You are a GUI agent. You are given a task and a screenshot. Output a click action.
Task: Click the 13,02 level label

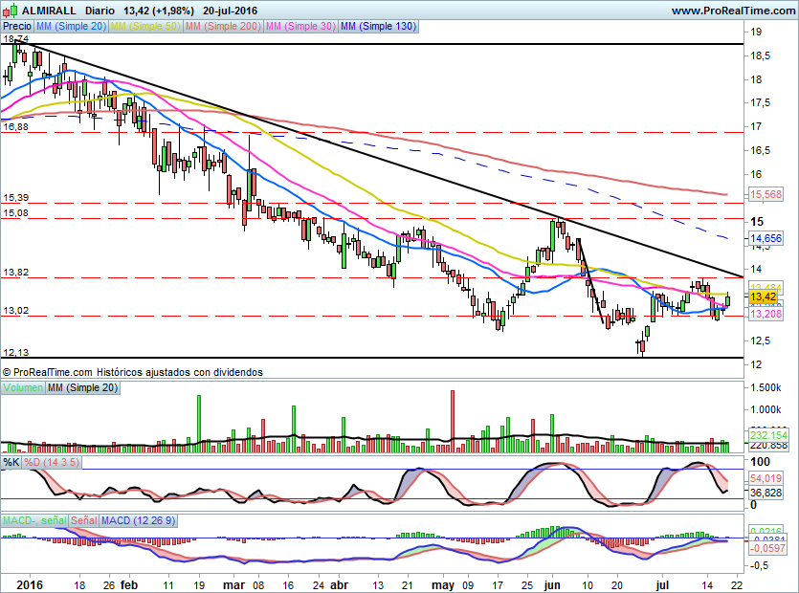coord(16,310)
